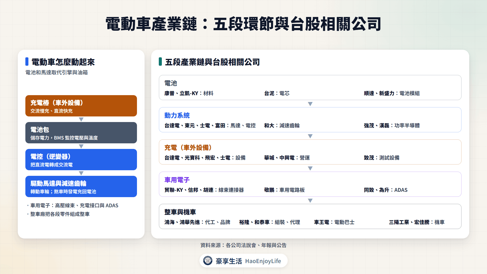Click heading 五段產業鏈與台股相關公司
Viewport: 487px width, 274px height.
click(212, 62)
